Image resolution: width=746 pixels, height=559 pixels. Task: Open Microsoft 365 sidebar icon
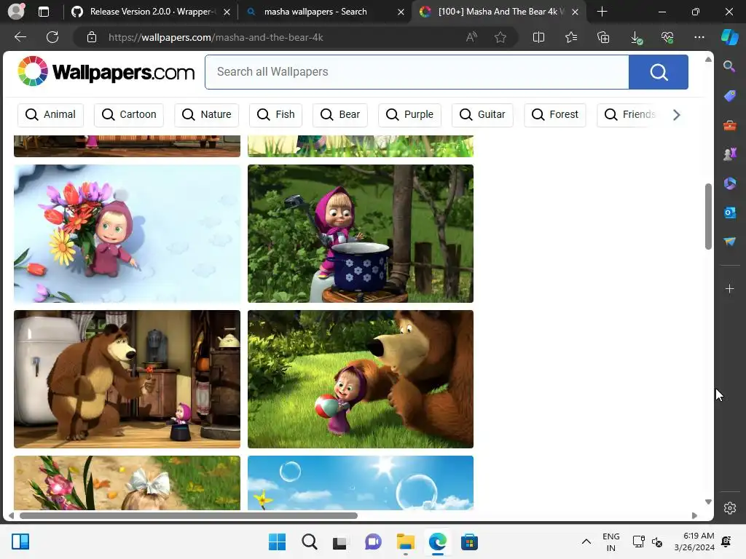730,183
